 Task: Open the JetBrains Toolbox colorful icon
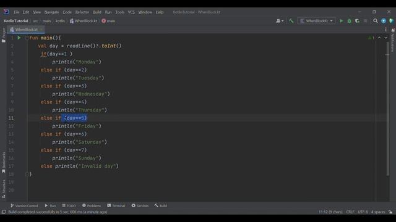[x=392, y=21]
